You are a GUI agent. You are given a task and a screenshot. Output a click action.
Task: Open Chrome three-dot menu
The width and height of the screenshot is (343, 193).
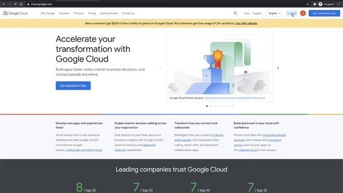coord(339,4)
